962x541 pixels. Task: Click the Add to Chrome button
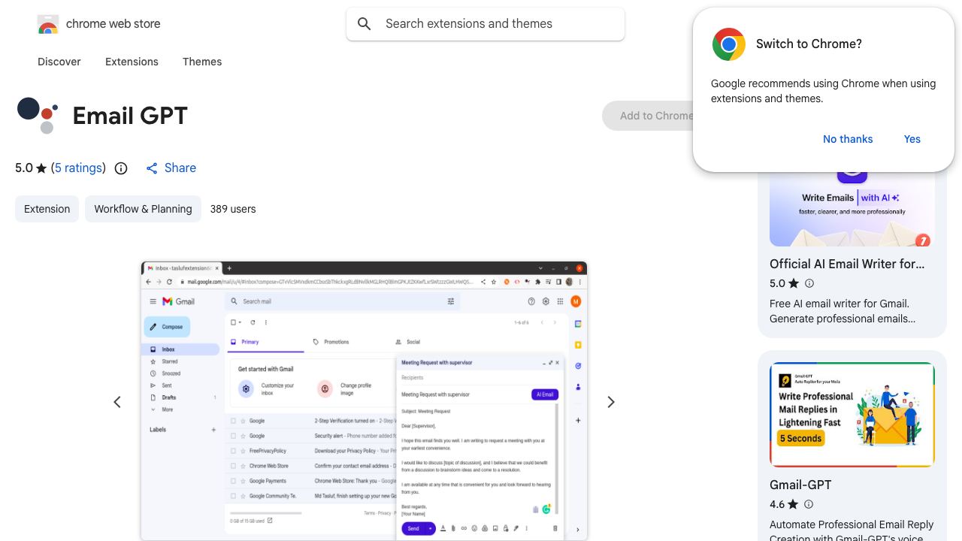tap(648, 116)
